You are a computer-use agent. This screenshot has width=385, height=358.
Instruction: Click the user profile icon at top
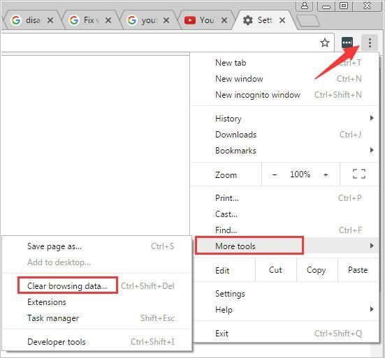[x=305, y=6]
